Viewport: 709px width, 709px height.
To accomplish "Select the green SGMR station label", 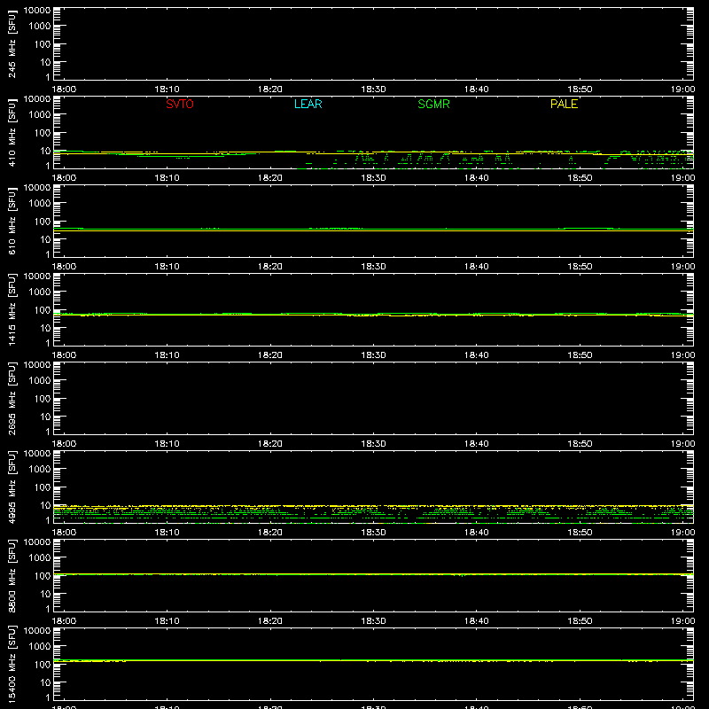I will [x=433, y=104].
